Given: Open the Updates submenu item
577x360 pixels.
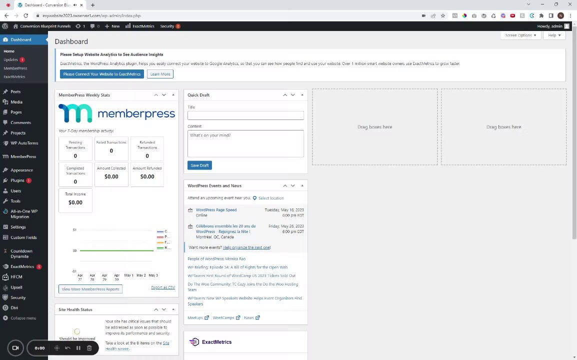Looking at the screenshot, I should [14, 59].
